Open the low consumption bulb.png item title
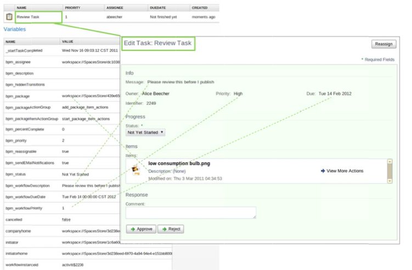The height and width of the screenshot is (270, 412). [x=179, y=163]
